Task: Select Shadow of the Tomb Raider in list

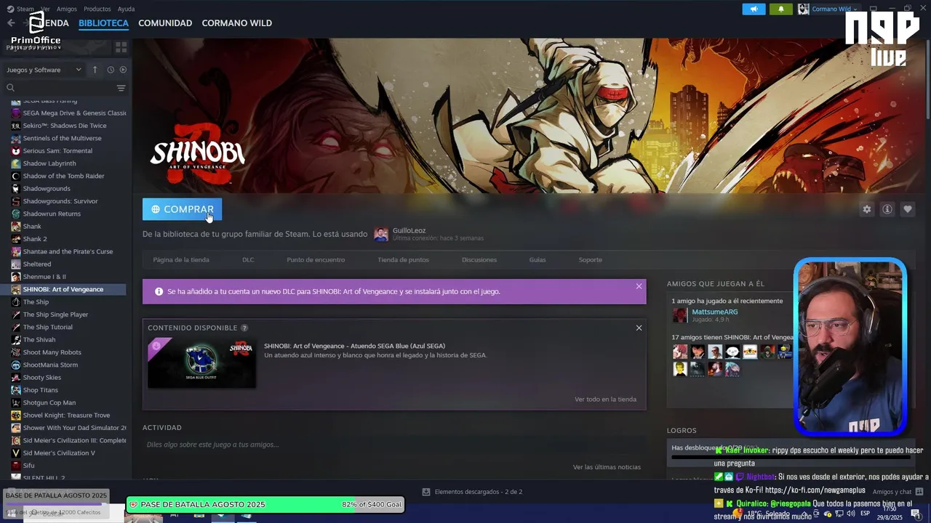Action: (63, 176)
